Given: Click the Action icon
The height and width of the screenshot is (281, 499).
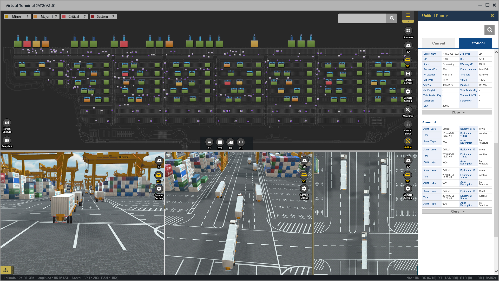Looking at the screenshot, I should [408, 141].
